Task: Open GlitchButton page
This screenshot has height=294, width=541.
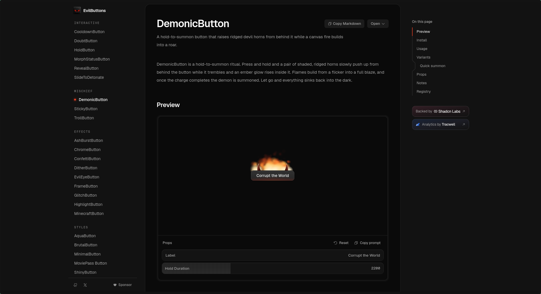Action: pos(85,195)
